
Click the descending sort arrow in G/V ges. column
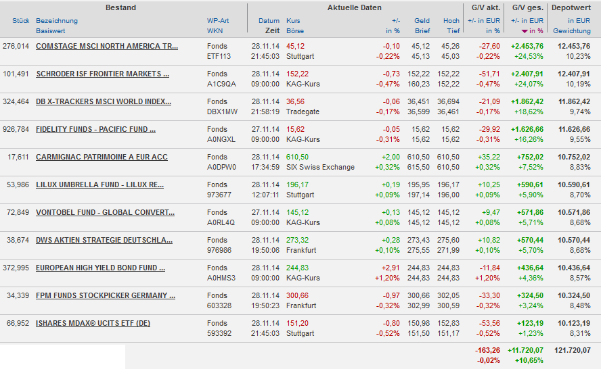(525, 31)
